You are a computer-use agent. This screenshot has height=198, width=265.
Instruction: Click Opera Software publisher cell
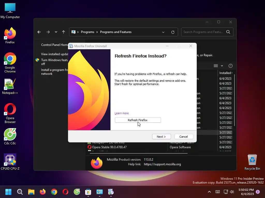pos(180,147)
